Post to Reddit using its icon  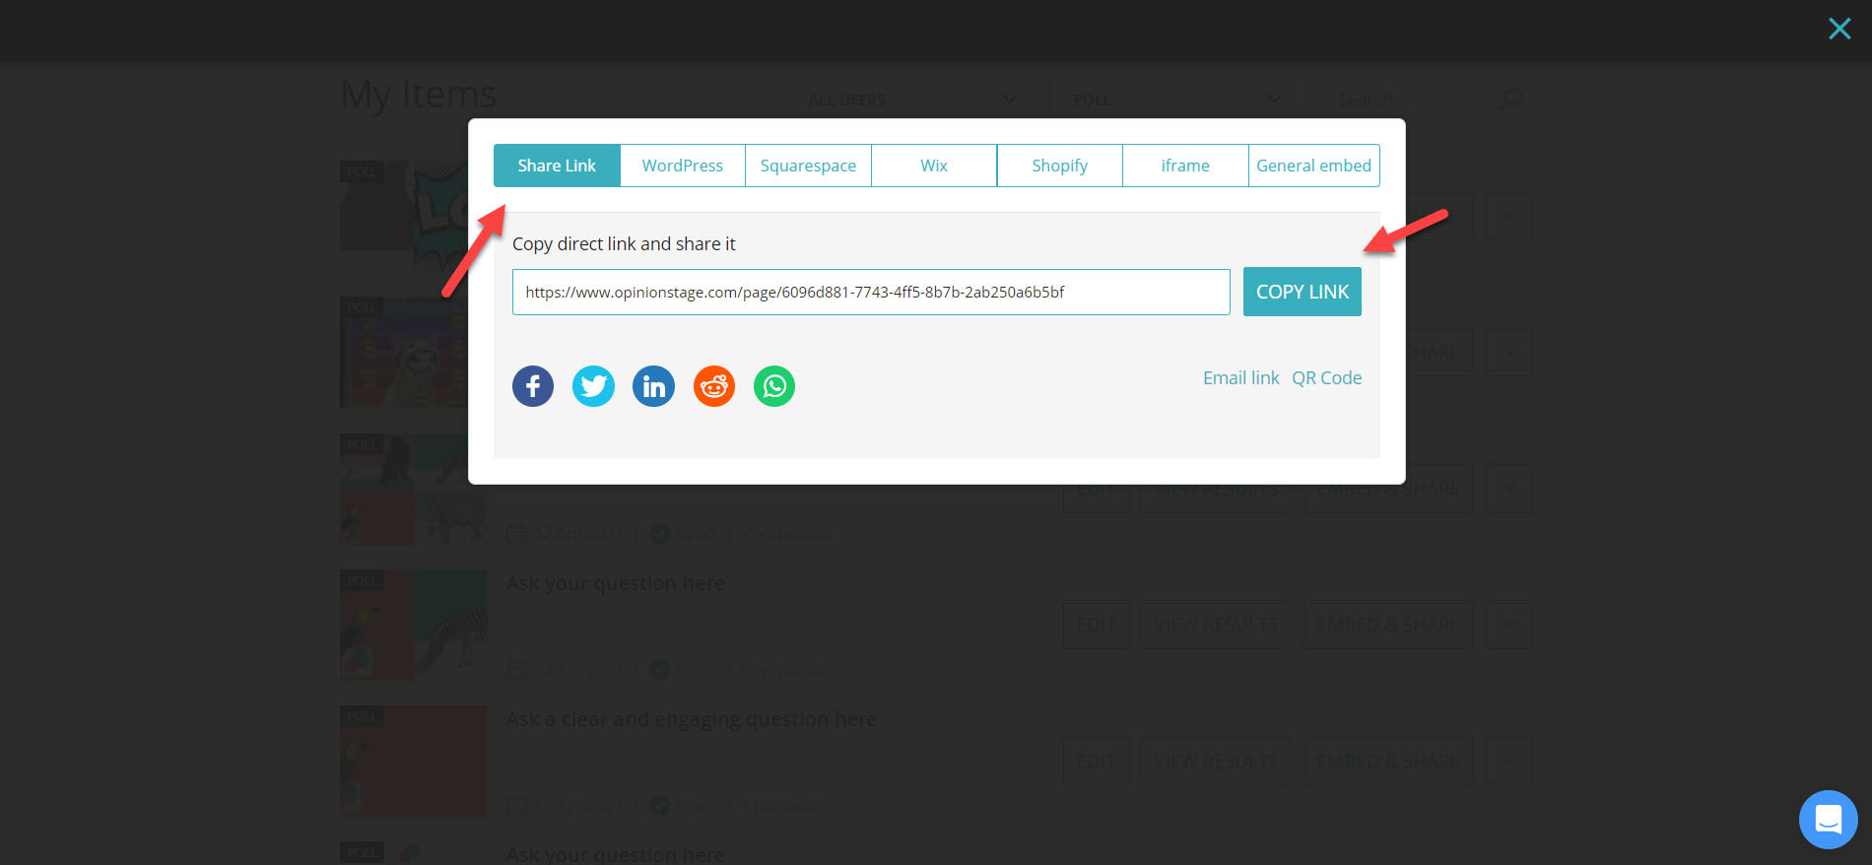714,386
